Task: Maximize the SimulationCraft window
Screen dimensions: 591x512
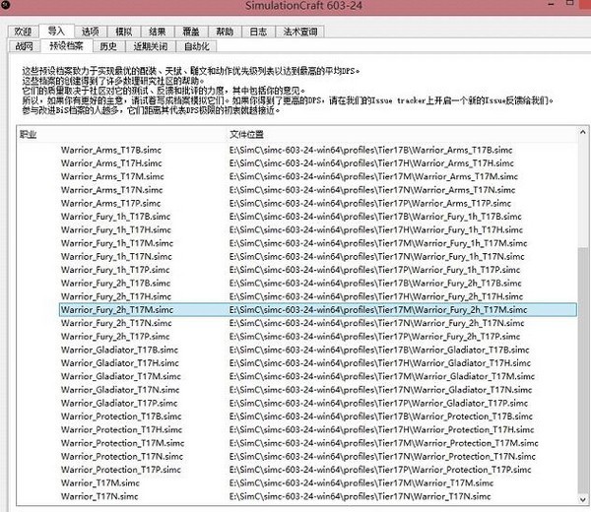Action: click(x=570, y=3)
